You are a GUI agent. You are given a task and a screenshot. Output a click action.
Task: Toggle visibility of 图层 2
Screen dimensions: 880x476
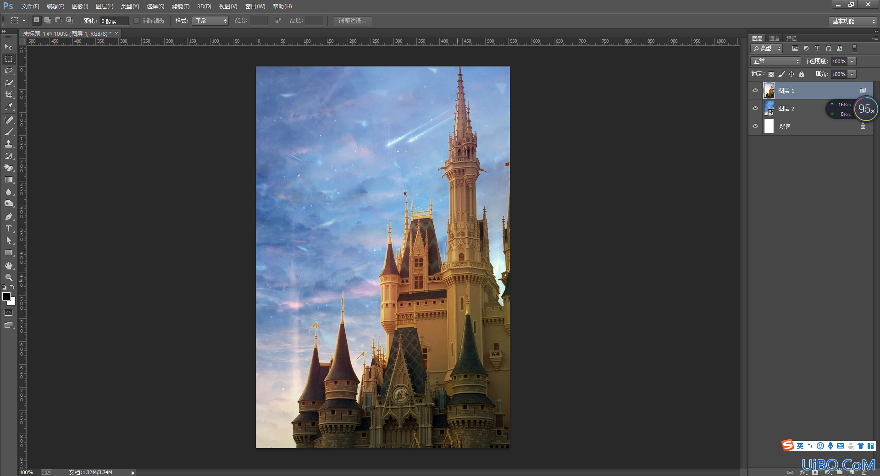point(755,108)
